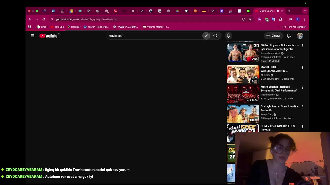Play Red Bull Symphonic thumbnail
The width and height of the screenshot is (330, 185).
243,94
